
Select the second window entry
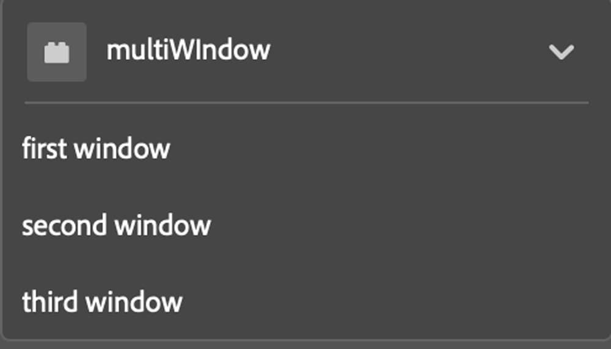coord(116,226)
